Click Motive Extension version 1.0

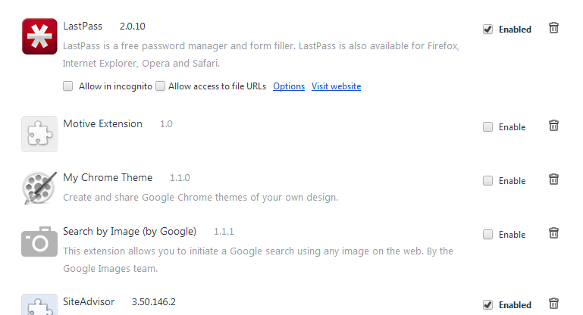click(x=166, y=124)
